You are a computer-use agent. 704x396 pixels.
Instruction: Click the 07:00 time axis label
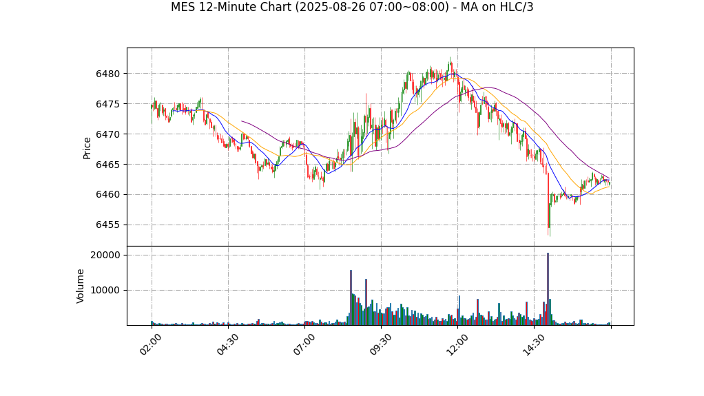point(303,344)
